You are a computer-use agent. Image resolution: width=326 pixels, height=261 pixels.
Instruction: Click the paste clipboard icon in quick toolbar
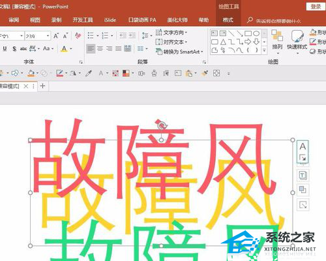tap(188, 74)
